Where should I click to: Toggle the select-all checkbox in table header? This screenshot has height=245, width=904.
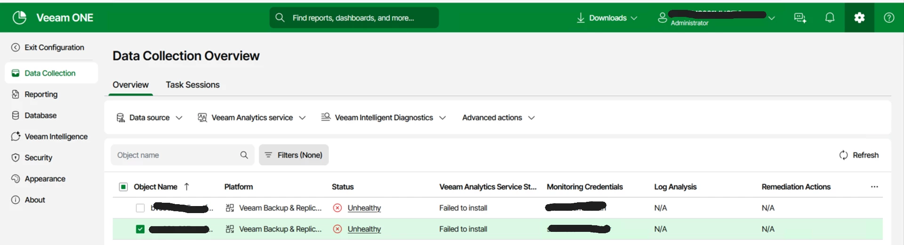tap(123, 187)
